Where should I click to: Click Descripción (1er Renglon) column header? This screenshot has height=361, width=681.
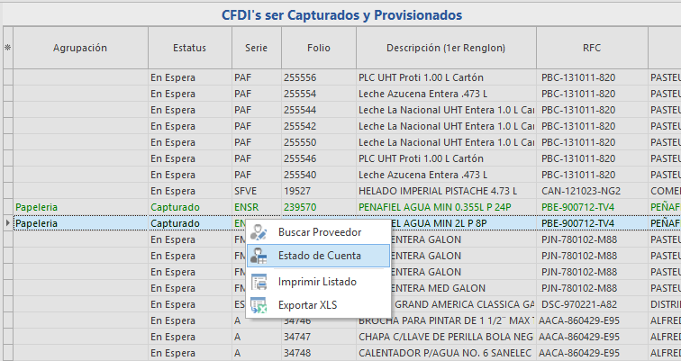(x=446, y=48)
